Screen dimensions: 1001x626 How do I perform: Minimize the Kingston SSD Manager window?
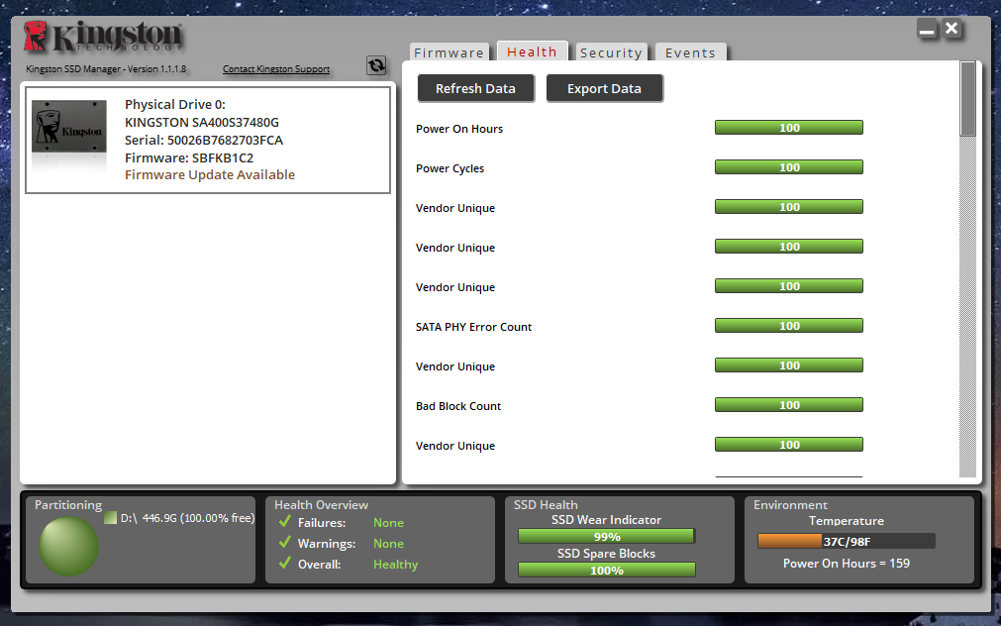pyautogui.click(x=927, y=29)
